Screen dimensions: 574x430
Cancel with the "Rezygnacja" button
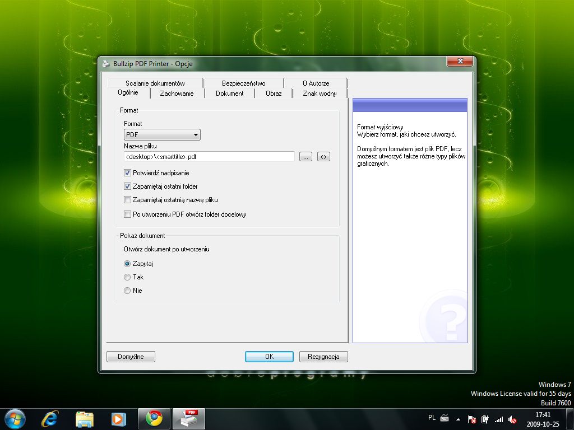(323, 356)
